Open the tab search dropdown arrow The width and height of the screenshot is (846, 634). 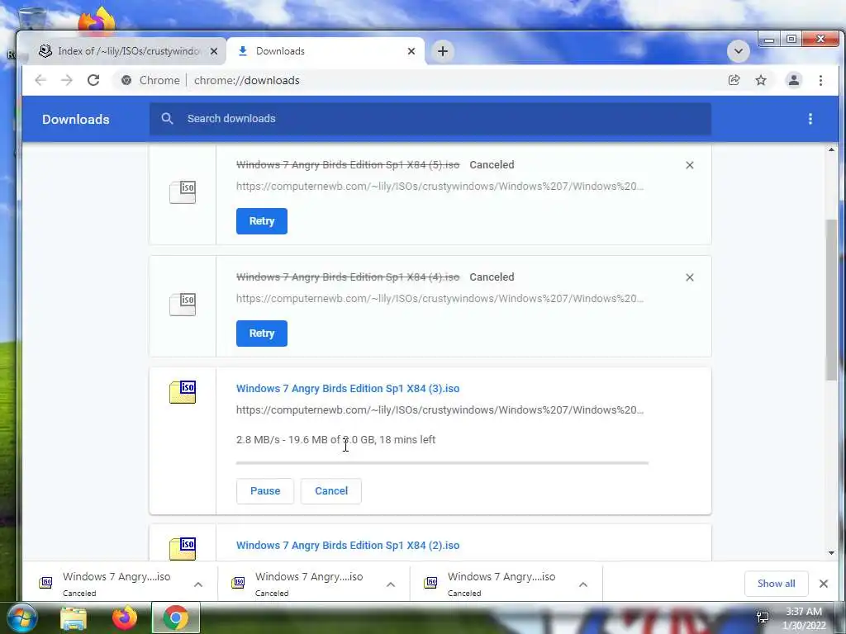(738, 51)
